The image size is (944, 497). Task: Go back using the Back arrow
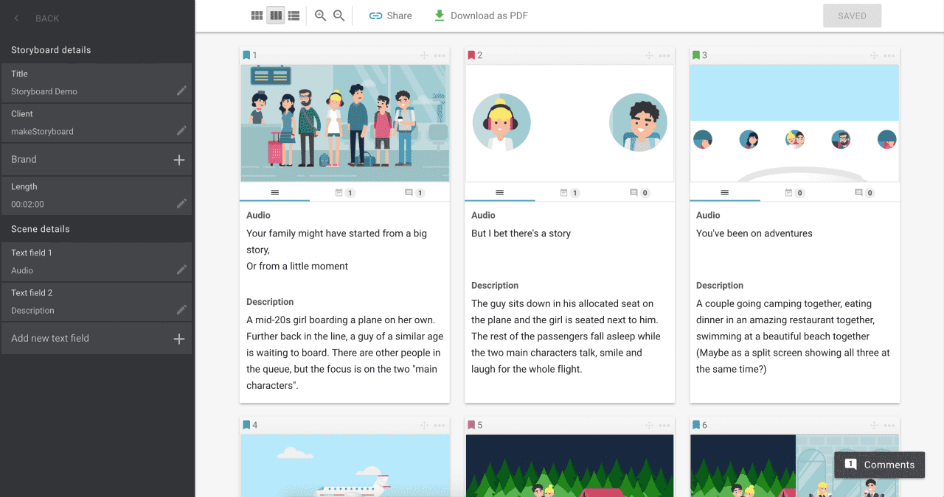[x=15, y=18]
